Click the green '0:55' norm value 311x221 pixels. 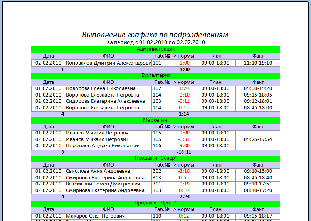184,178
